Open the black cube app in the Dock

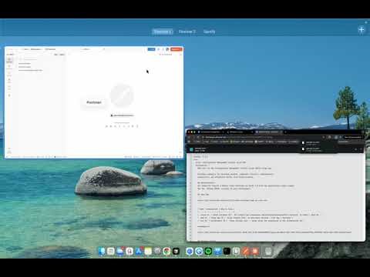tap(176, 251)
